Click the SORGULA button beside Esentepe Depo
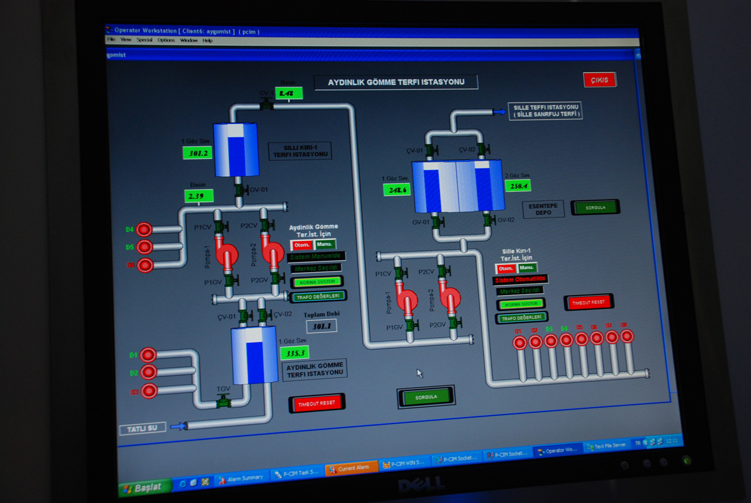Viewport: 751px width, 503px height. pos(595,207)
